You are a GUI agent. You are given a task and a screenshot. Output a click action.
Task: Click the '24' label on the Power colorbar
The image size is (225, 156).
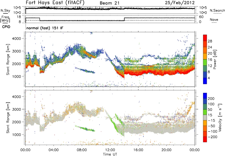(x=210, y=47)
